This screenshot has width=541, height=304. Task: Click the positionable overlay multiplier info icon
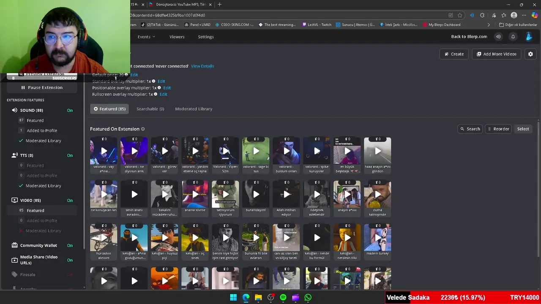[x=159, y=88]
